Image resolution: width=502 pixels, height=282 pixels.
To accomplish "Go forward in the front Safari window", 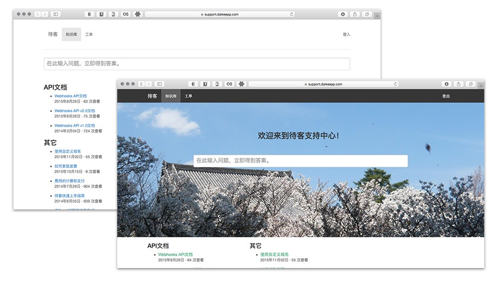I will [148, 84].
